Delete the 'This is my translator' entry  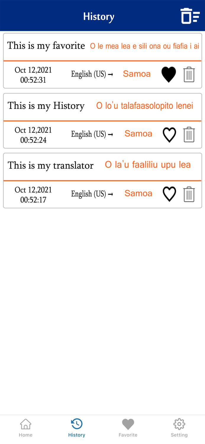[x=189, y=194]
